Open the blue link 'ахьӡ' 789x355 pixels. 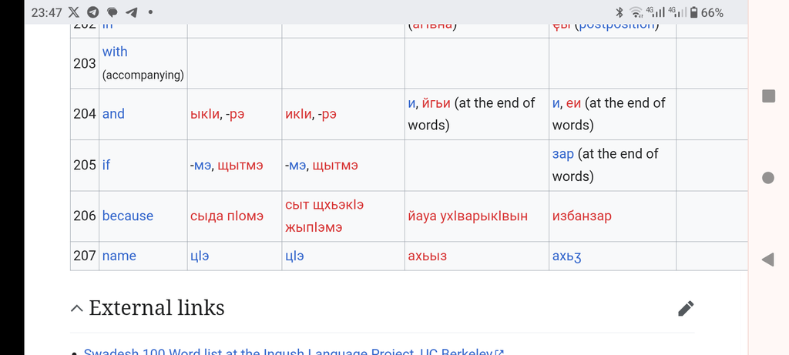click(567, 256)
